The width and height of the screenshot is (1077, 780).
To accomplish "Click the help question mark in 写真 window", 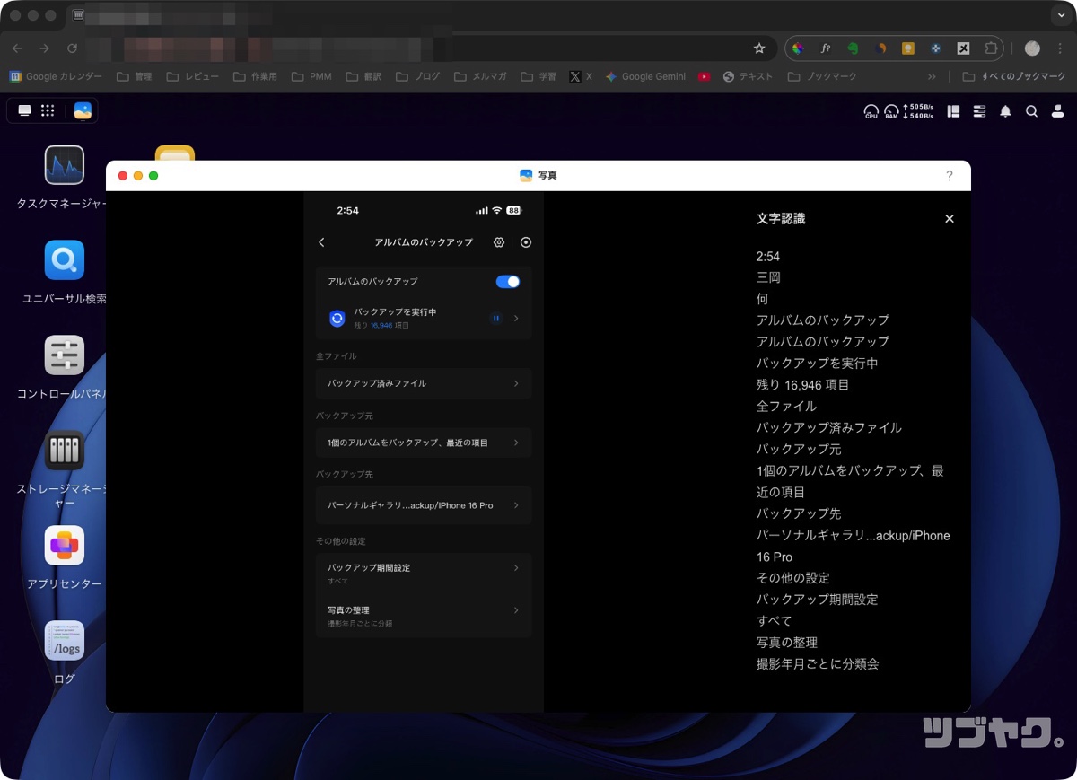I will [x=949, y=176].
